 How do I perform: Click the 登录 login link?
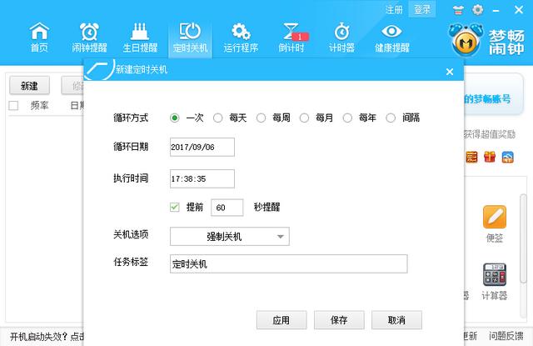tap(422, 10)
